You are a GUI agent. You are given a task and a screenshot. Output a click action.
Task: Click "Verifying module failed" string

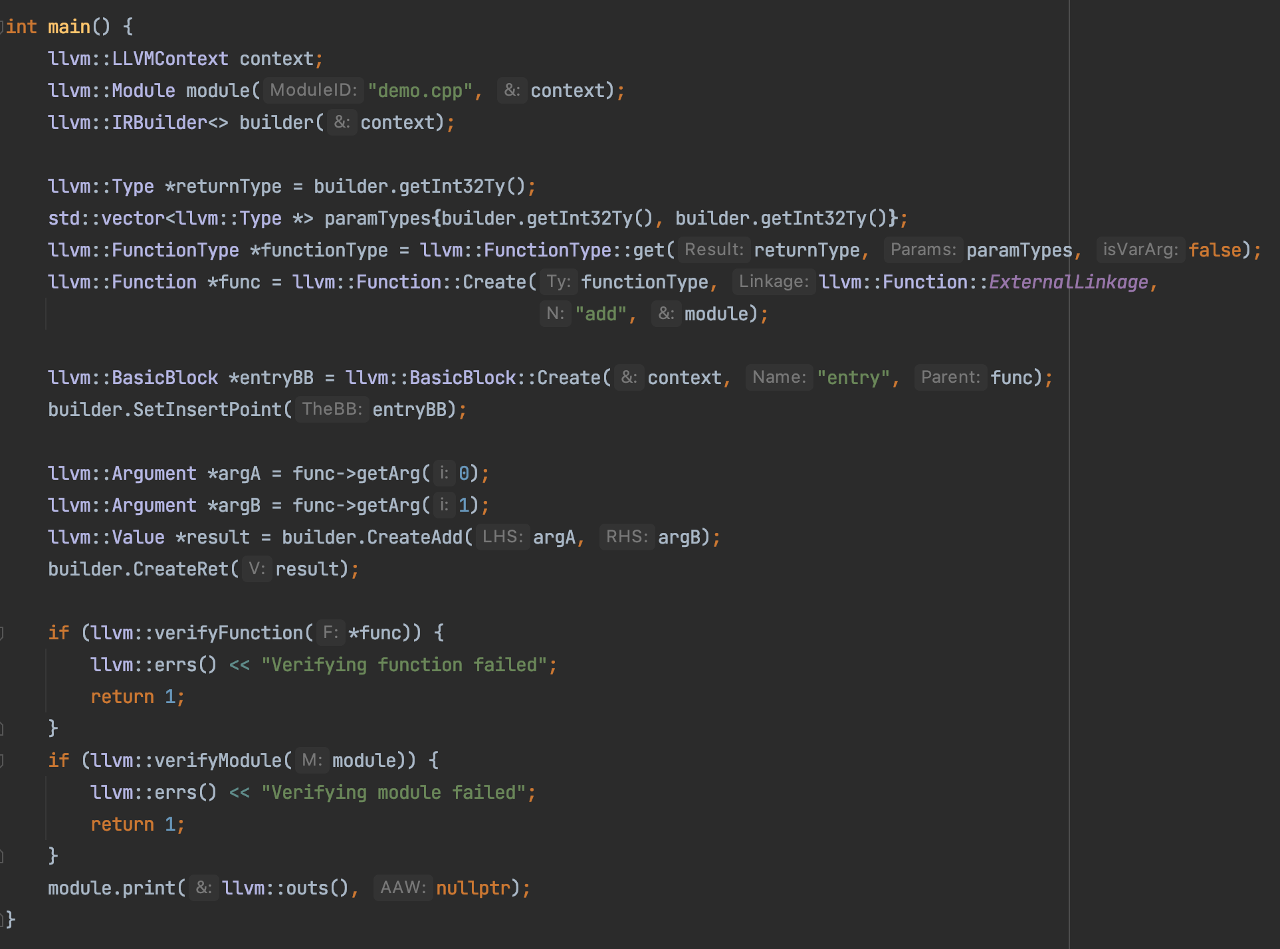(393, 792)
